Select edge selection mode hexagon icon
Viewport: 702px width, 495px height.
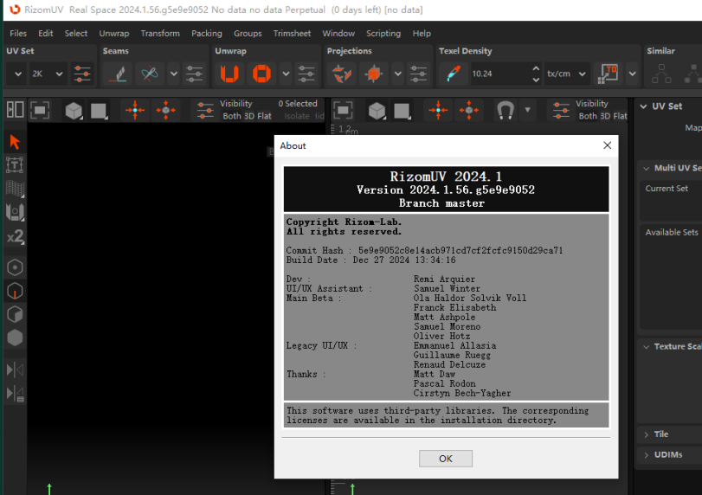click(15, 291)
